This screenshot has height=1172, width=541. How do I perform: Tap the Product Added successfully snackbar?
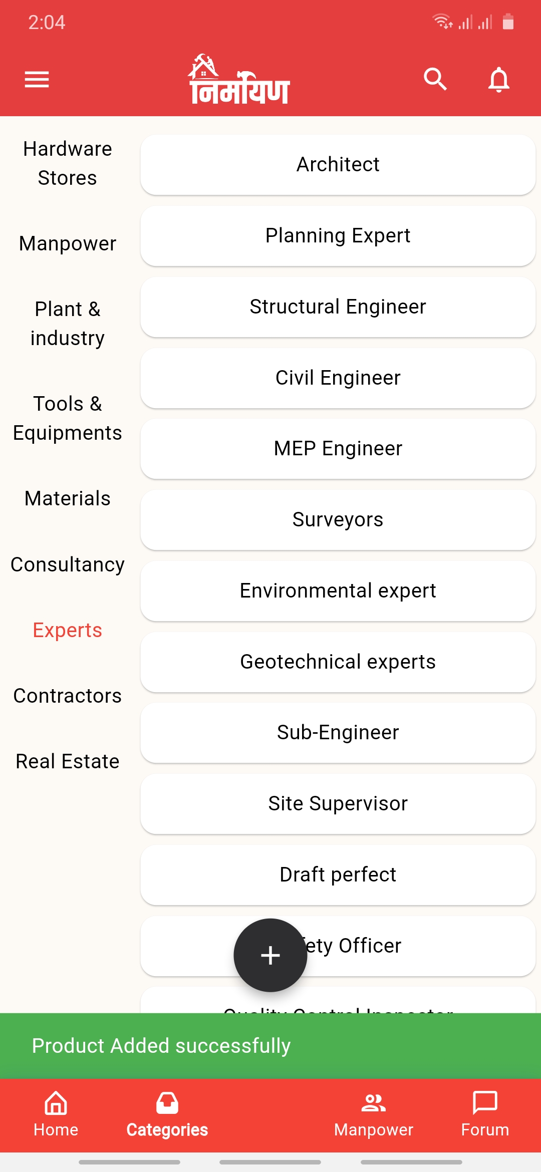click(270, 1046)
